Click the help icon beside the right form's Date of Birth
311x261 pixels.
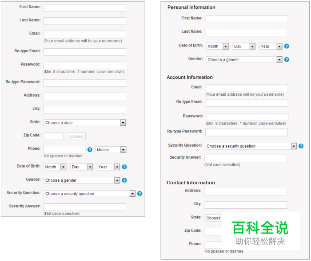click(x=287, y=46)
